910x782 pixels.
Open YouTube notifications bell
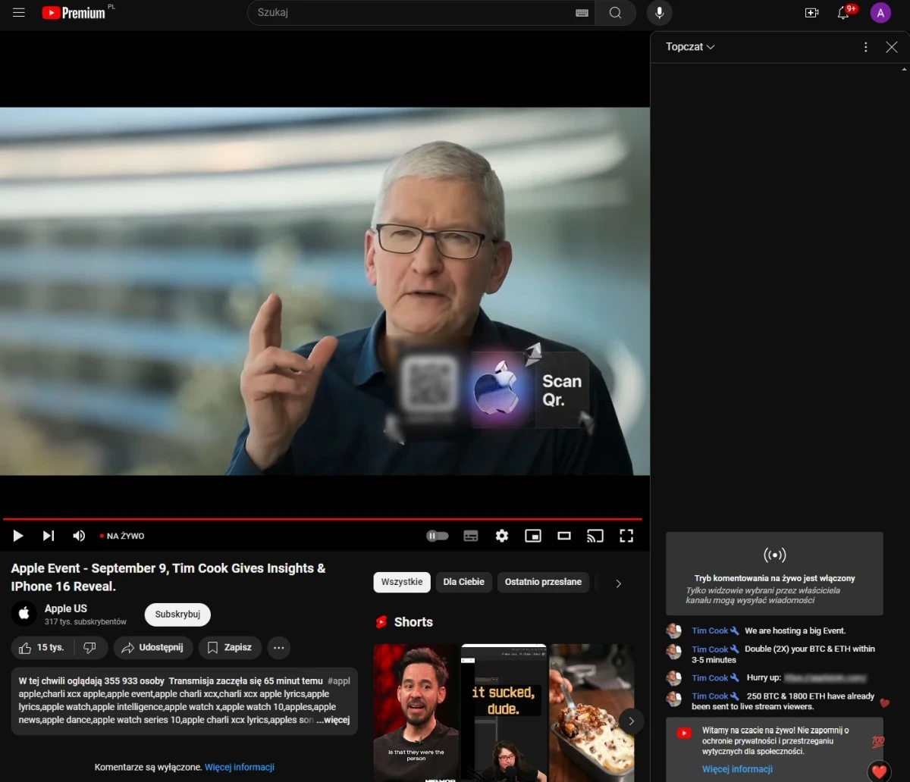pyautogui.click(x=843, y=12)
